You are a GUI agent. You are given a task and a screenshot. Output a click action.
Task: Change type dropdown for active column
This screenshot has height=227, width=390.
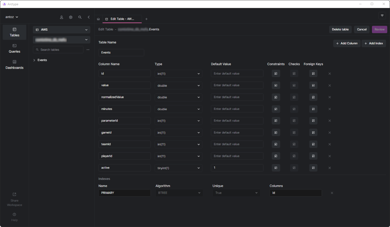(x=178, y=168)
